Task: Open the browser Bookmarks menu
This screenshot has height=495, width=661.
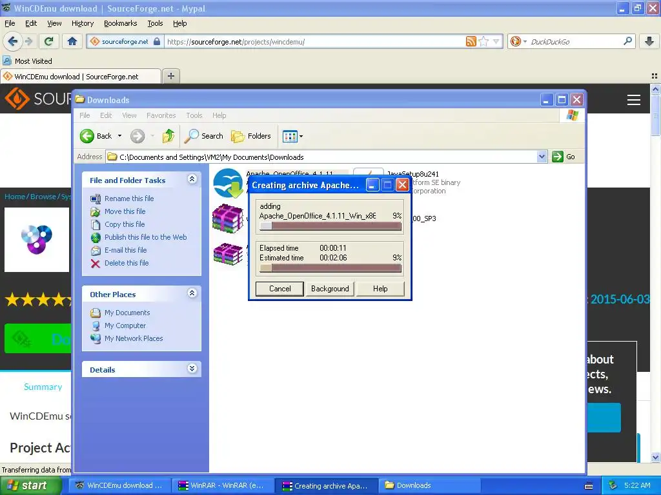Action: tap(121, 24)
